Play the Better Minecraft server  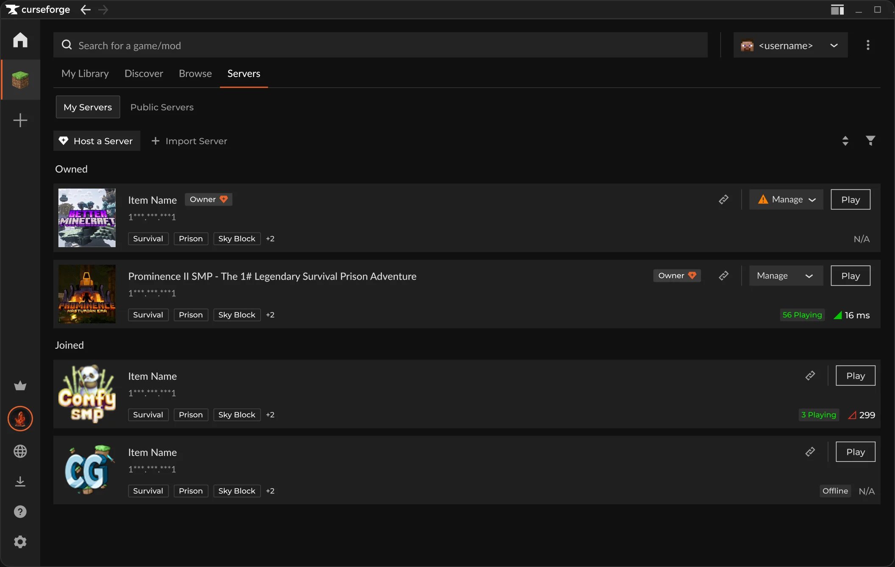(x=851, y=200)
